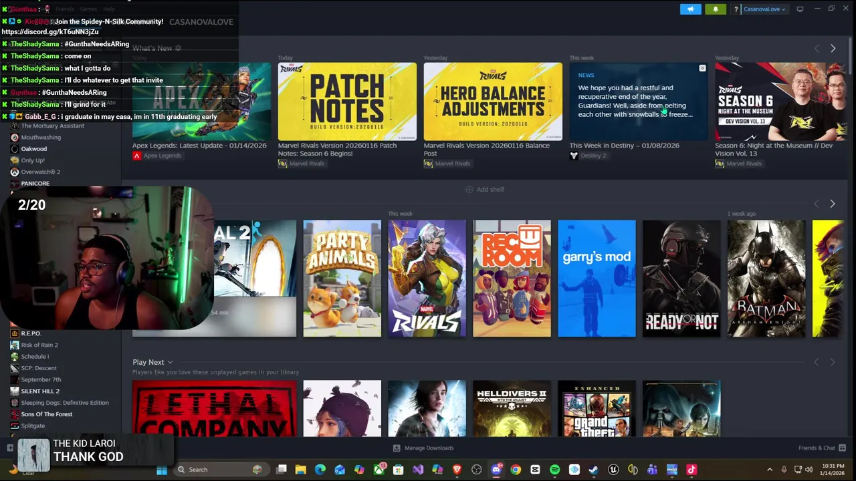Select the garry's mod game cover
856x481 pixels.
597,279
